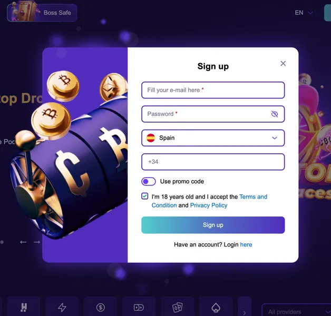
Task: Click the H-shaped category icon
Action: pyautogui.click(x=24, y=308)
